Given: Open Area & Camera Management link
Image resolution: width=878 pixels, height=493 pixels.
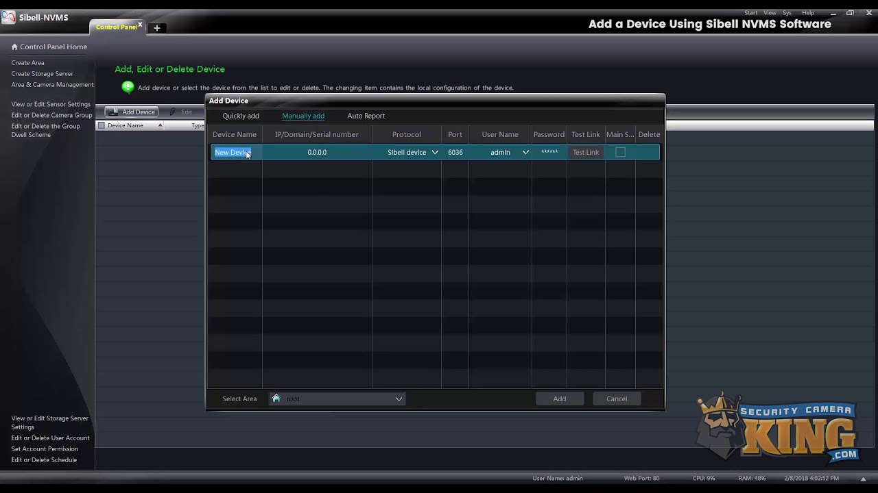Looking at the screenshot, I should tap(52, 84).
